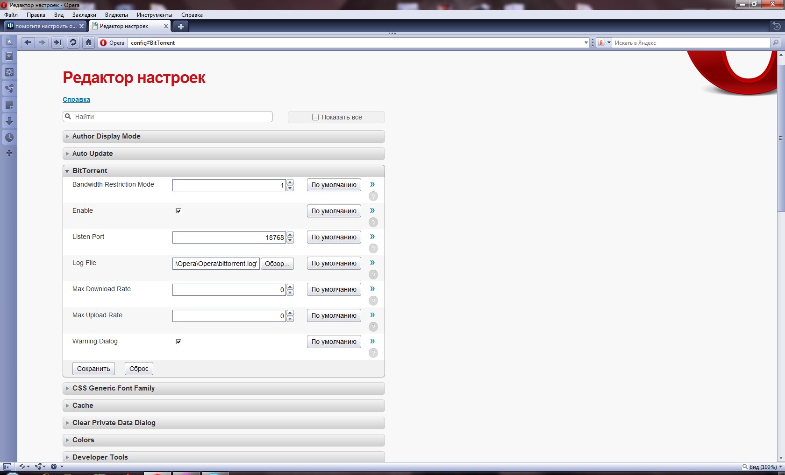Open the Opera Unite panel in sidebar
The width and height of the screenshot is (785, 475).
click(x=9, y=89)
